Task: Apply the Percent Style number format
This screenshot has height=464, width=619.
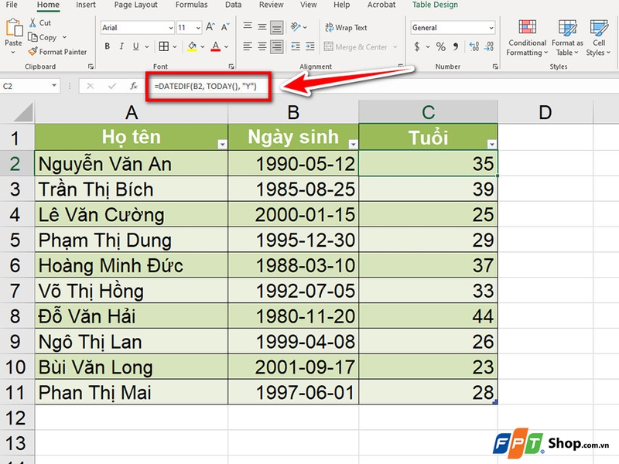Action: click(x=440, y=46)
